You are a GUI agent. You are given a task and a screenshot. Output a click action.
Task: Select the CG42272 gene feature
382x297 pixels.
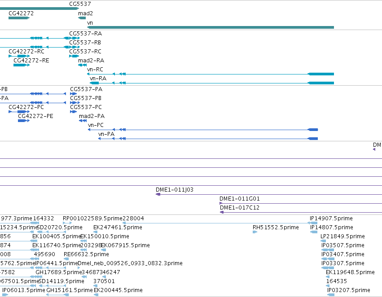tap(19, 18)
